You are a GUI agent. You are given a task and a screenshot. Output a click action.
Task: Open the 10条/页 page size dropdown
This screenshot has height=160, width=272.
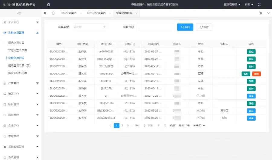pos(199,125)
